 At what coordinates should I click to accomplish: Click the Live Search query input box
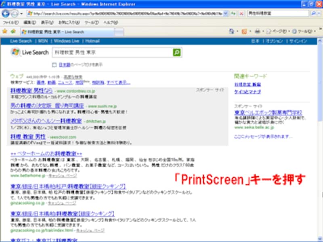click(x=113, y=52)
